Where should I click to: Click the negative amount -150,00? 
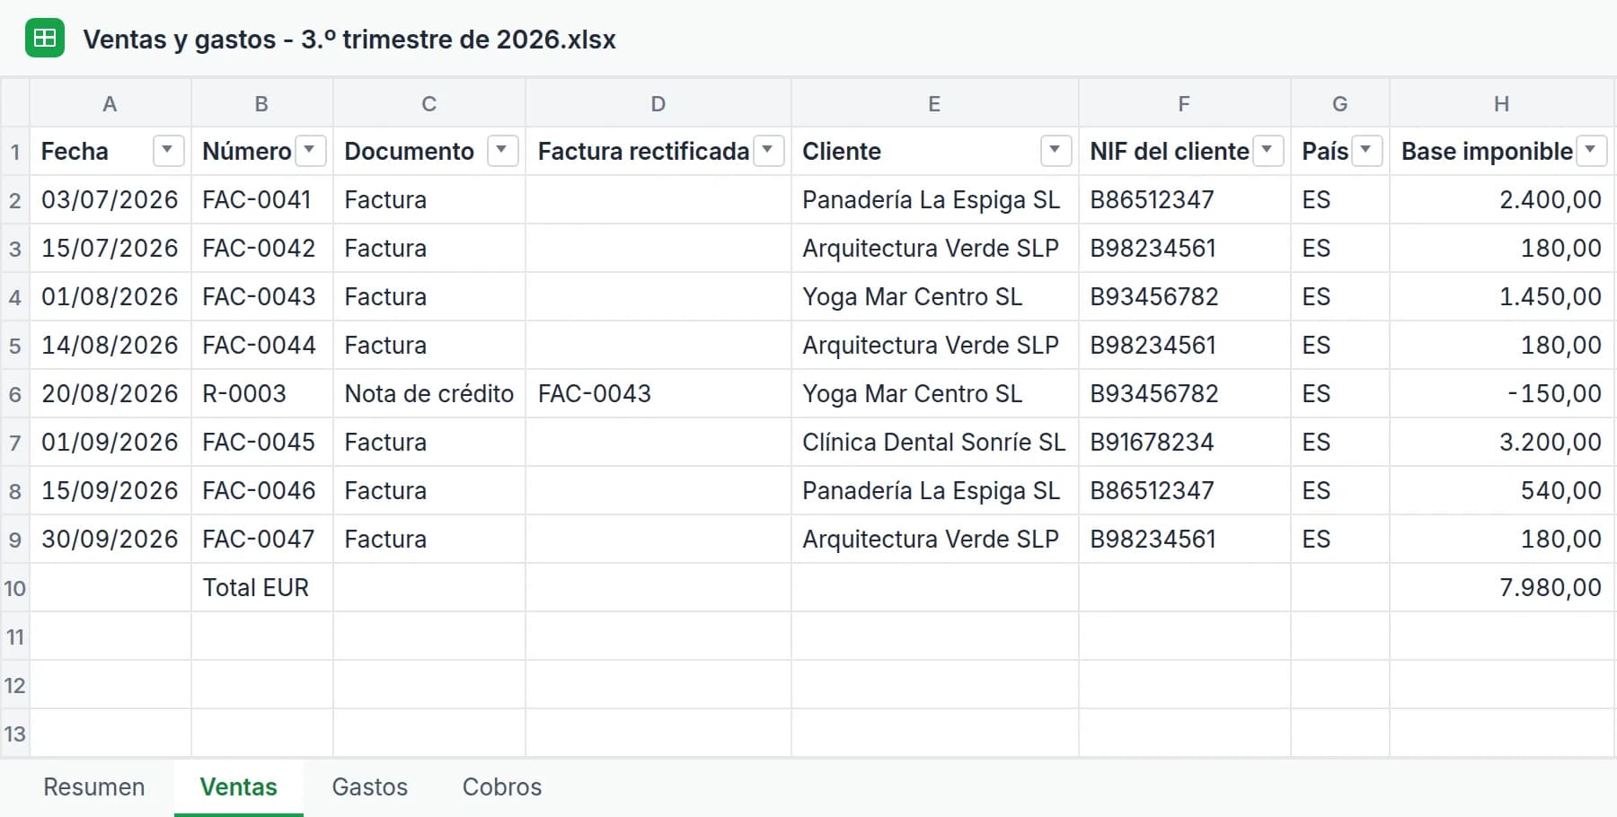click(x=1501, y=393)
